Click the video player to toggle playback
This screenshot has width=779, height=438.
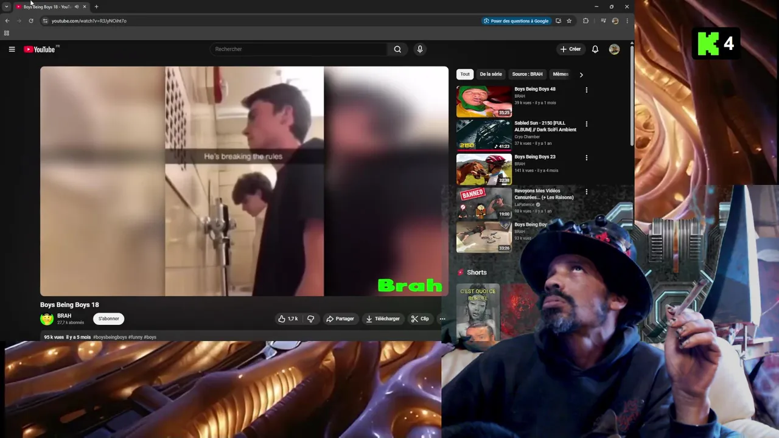pos(244,181)
